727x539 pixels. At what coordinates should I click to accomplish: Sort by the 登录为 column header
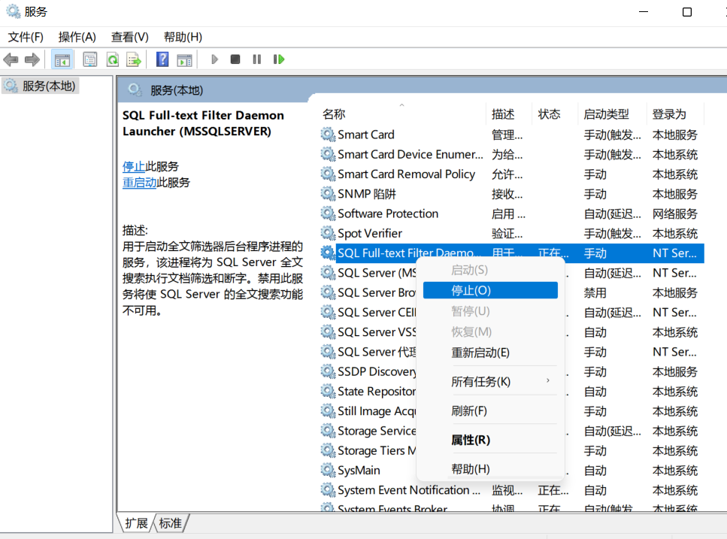coord(669,114)
